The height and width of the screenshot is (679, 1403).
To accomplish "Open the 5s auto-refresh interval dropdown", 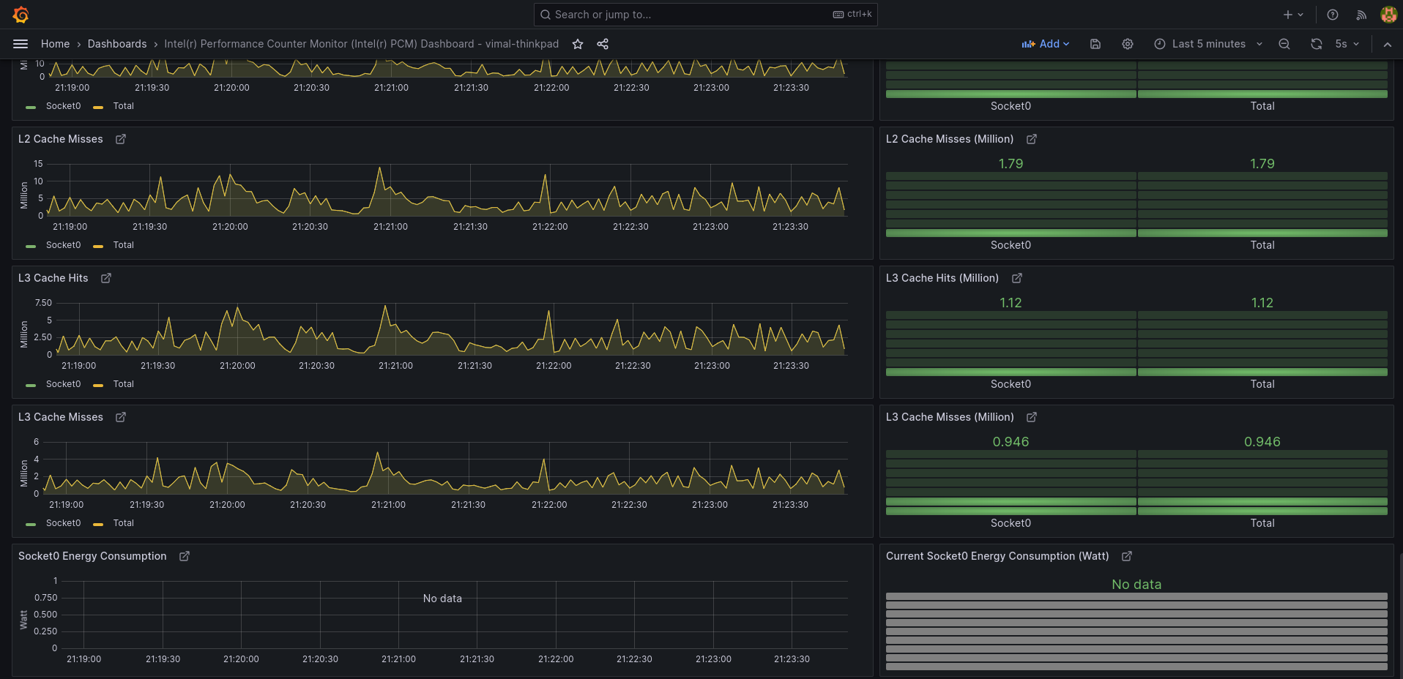I will pos(1346,44).
